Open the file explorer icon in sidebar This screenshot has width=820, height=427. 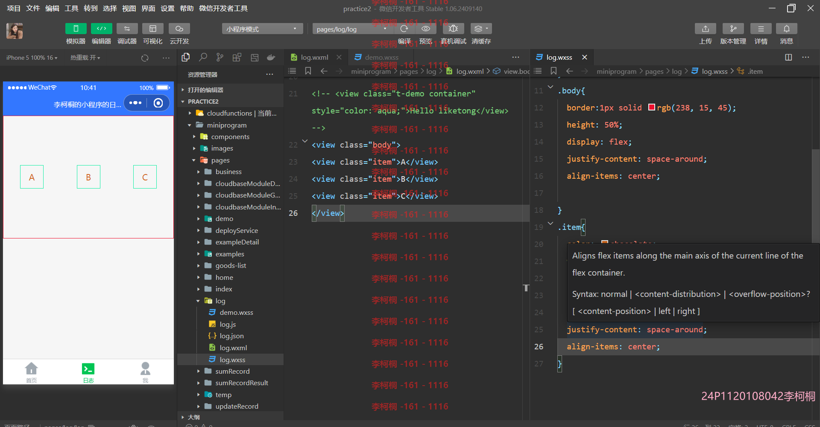click(x=186, y=57)
